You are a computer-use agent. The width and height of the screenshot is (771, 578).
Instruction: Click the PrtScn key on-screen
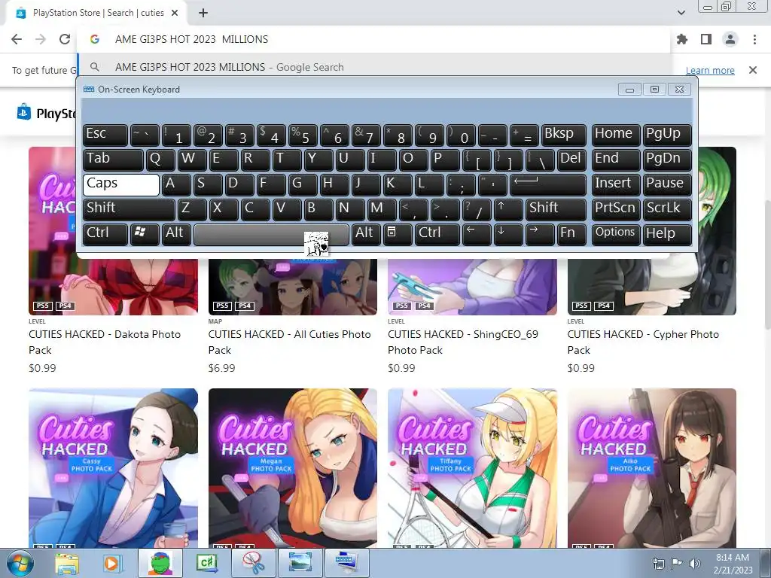click(x=616, y=209)
